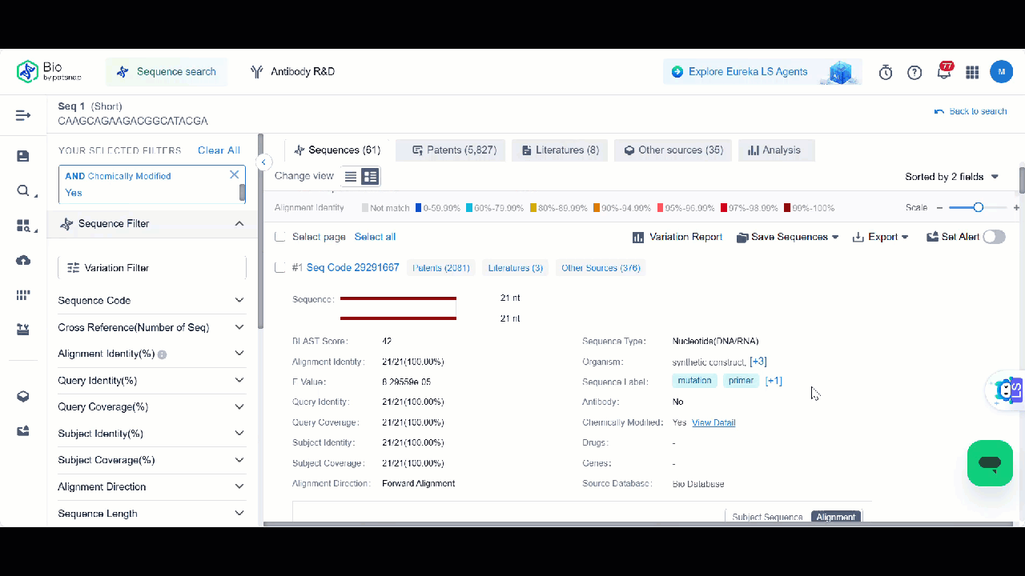Image resolution: width=1025 pixels, height=576 pixels.
Task: Open notifications bell with 77 badge
Action: (944, 72)
